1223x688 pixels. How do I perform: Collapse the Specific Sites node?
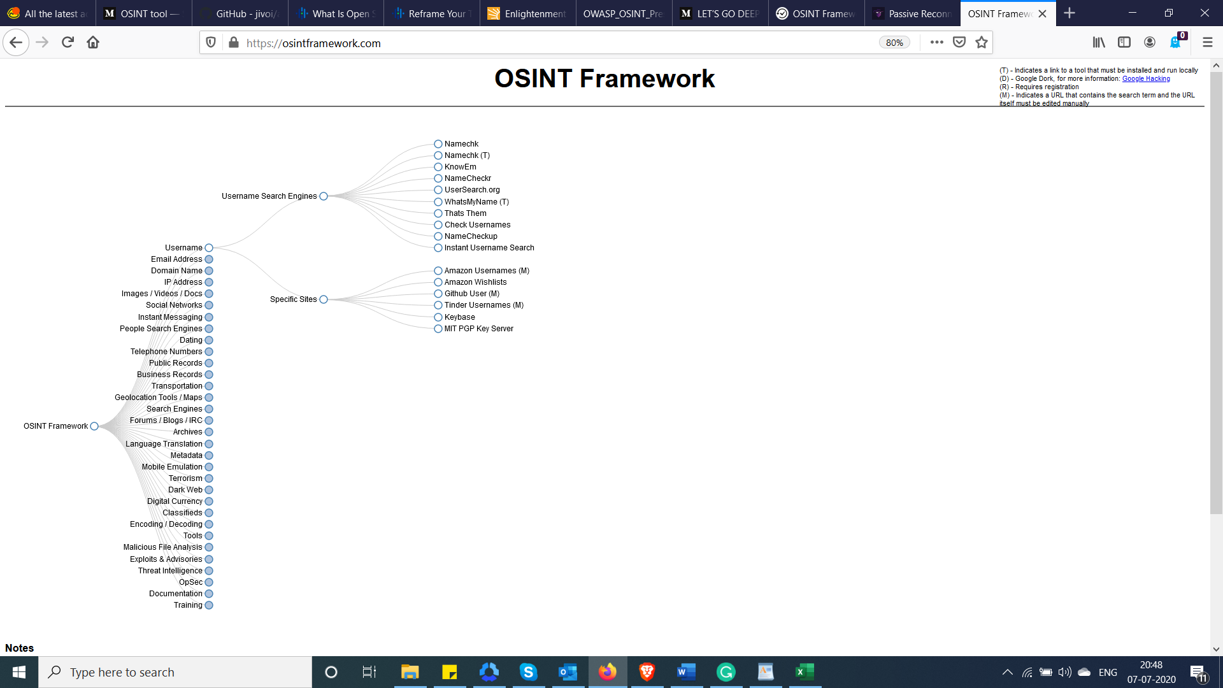(x=324, y=299)
